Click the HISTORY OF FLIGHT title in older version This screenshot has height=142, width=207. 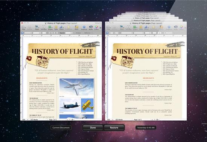[147, 51]
